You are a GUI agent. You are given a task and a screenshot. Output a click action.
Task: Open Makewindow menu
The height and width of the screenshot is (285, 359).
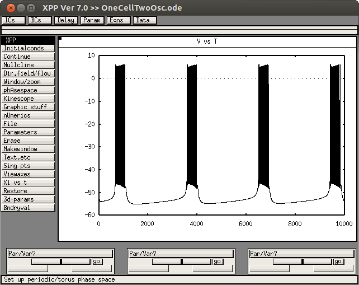pyautogui.click(x=28, y=149)
